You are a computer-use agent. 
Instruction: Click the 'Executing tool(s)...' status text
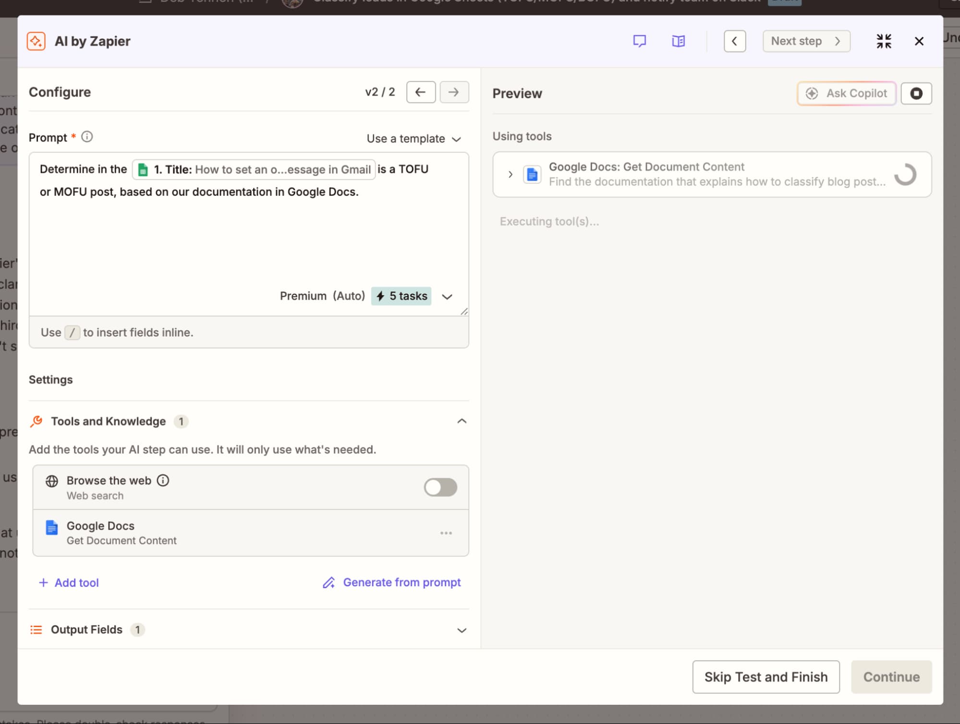coord(549,221)
